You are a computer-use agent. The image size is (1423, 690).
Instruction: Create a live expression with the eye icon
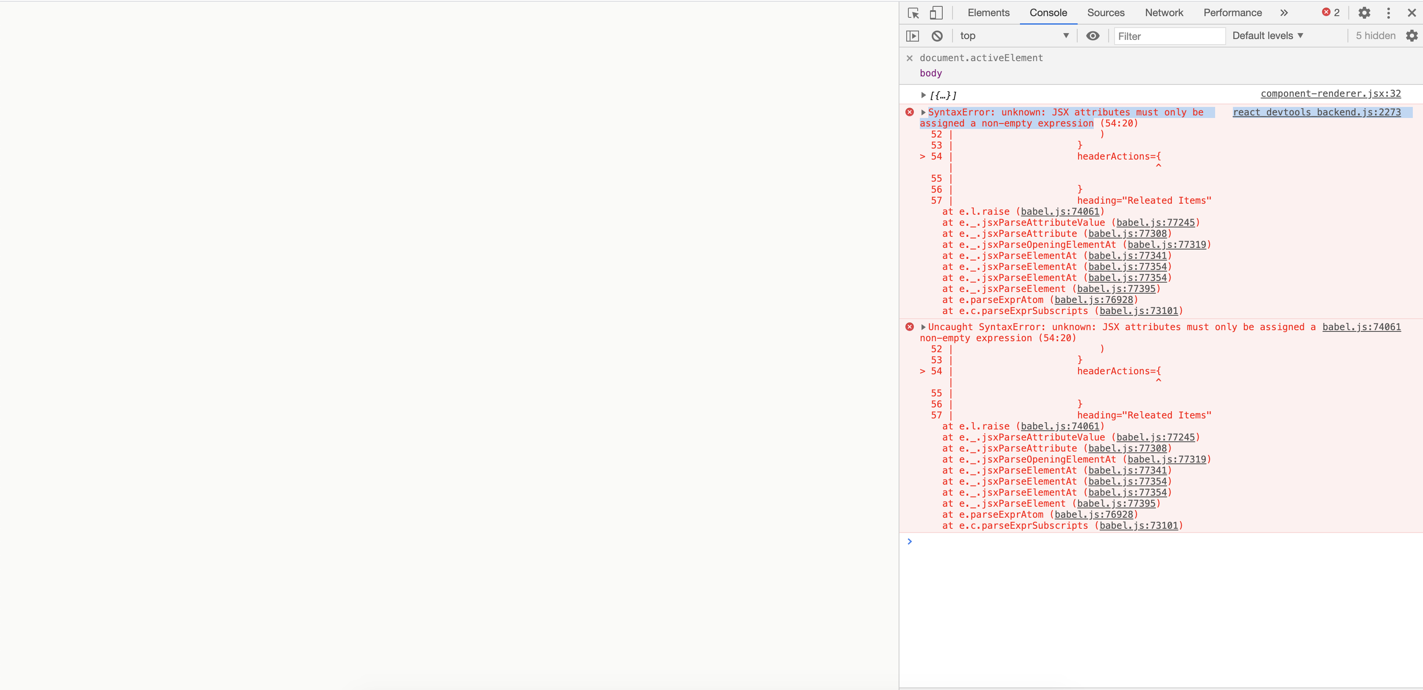1092,35
